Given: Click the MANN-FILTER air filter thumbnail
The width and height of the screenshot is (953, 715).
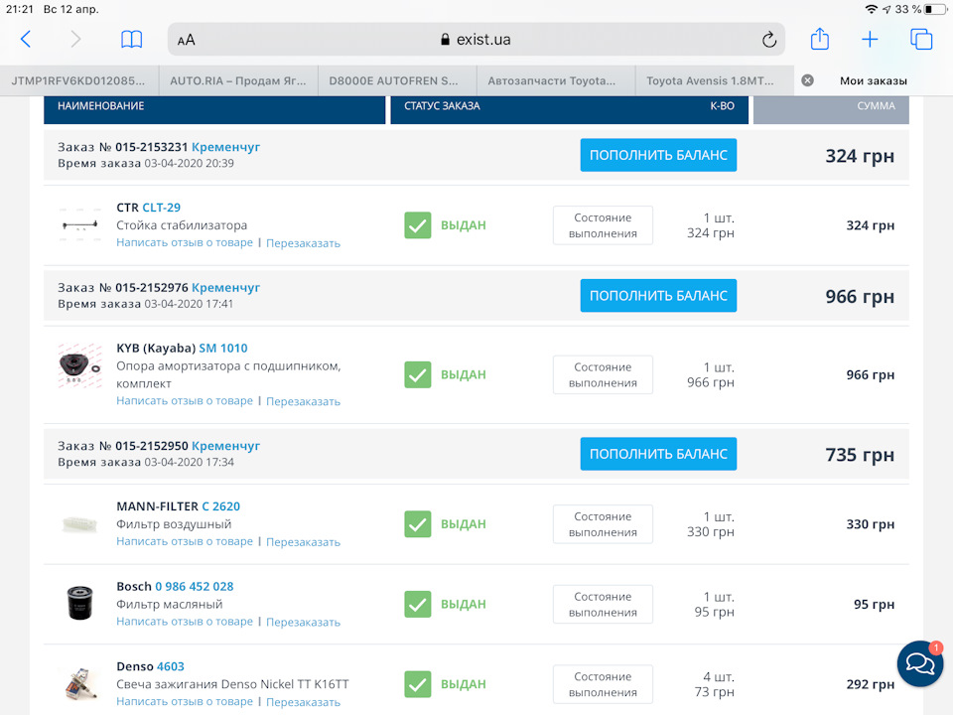Looking at the screenshot, I should [x=79, y=523].
